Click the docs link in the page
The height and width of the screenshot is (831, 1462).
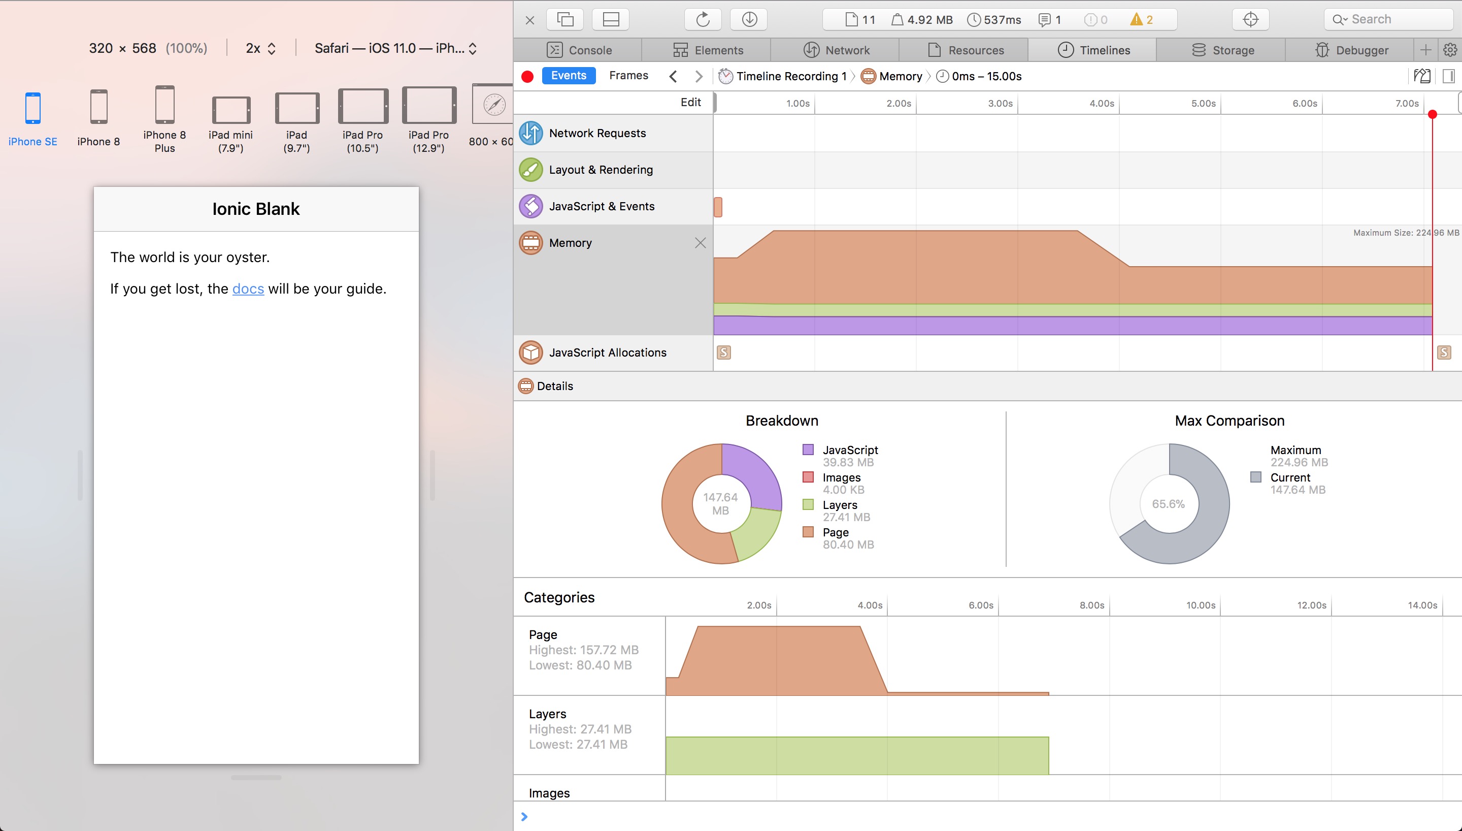[x=248, y=289]
